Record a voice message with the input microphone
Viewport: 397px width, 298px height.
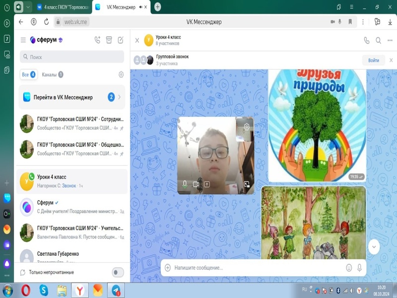[359, 268]
